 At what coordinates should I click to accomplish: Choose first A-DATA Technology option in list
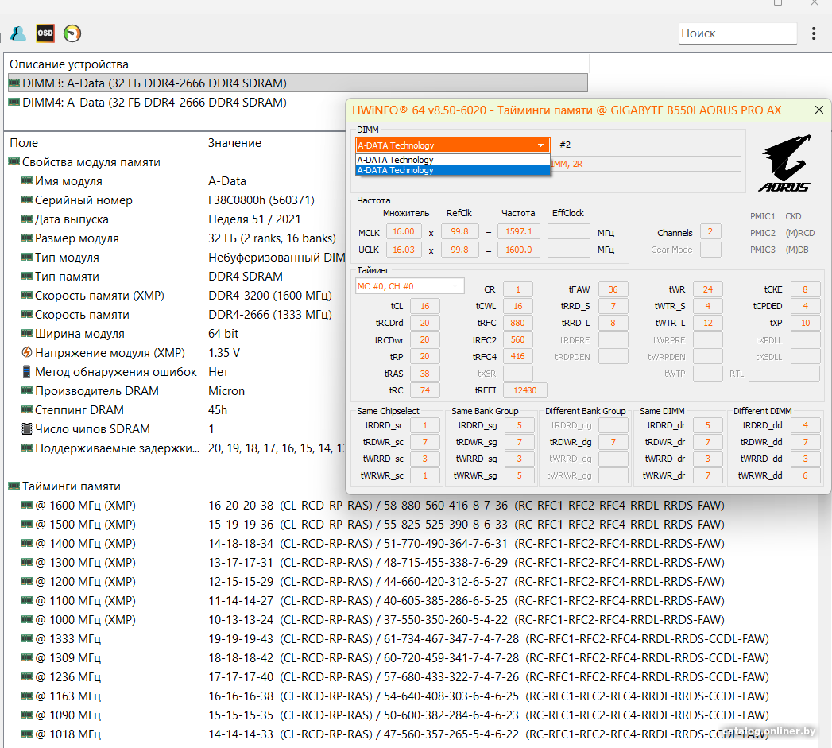[x=452, y=160]
